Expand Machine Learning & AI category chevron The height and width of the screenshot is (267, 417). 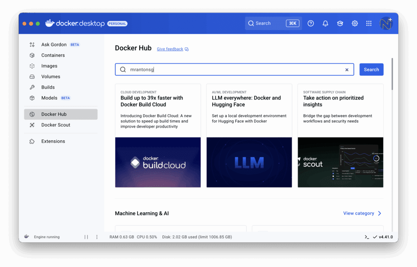[380, 213]
